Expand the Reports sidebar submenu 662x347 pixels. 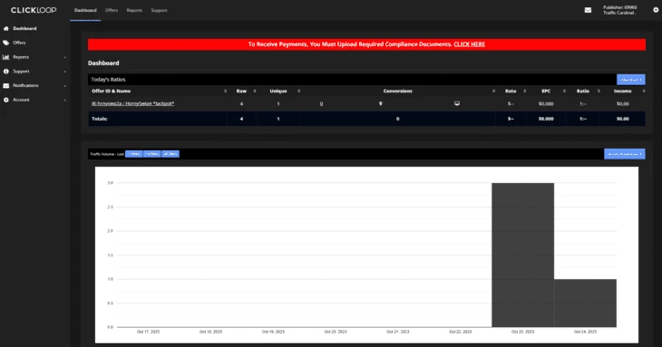click(x=65, y=57)
